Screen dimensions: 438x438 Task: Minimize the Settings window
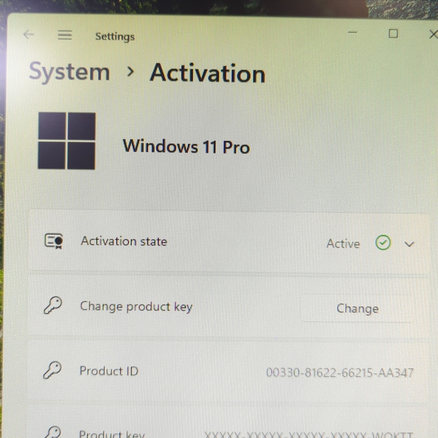point(353,32)
